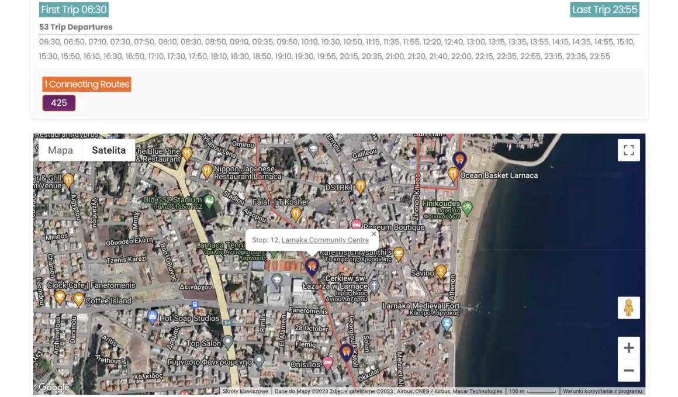678x397 pixels.
Task: Zoom out on the map
Action: coord(628,371)
